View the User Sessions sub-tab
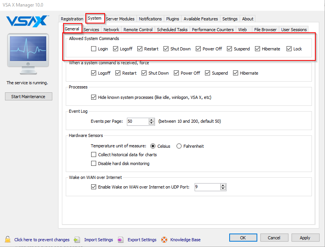This screenshot has height=247, width=325. click(x=294, y=30)
